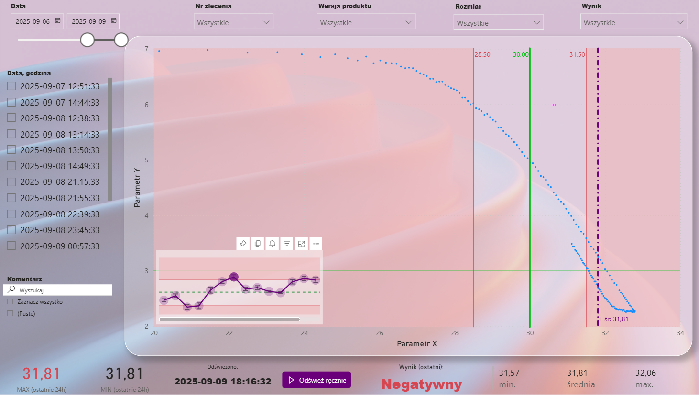Click the mini chart horizontal scrollbar
The width and height of the screenshot is (699, 395).
pyautogui.click(x=229, y=320)
